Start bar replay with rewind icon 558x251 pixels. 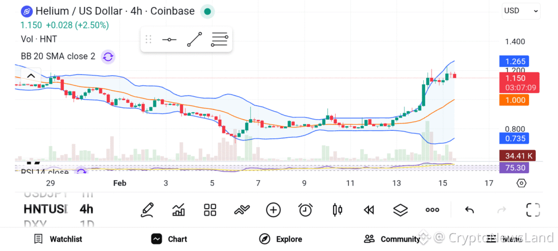(x=369, y=210)
